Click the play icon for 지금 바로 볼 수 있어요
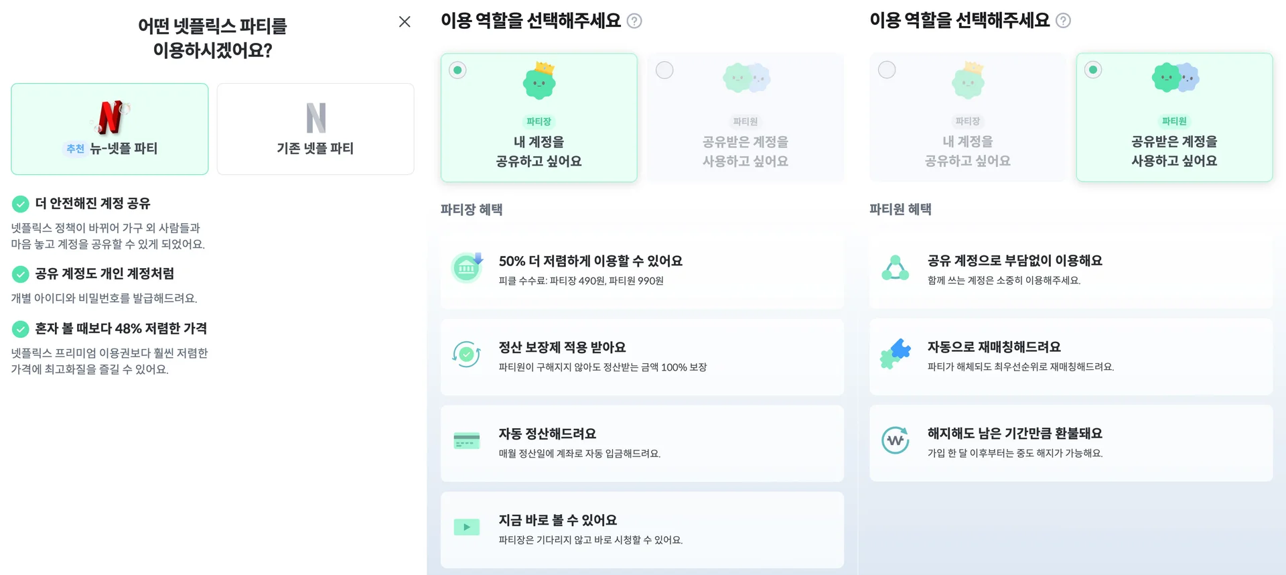 467,527
